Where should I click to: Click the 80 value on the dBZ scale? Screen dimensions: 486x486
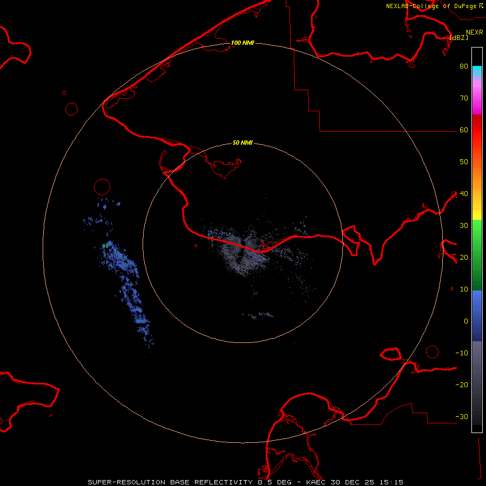coord(464,66)
